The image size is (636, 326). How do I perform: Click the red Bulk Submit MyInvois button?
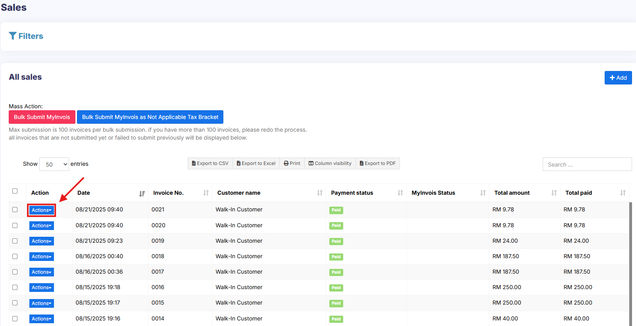coord(42,117)
